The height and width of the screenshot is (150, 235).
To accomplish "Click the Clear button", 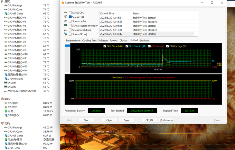I will (109, 120).
